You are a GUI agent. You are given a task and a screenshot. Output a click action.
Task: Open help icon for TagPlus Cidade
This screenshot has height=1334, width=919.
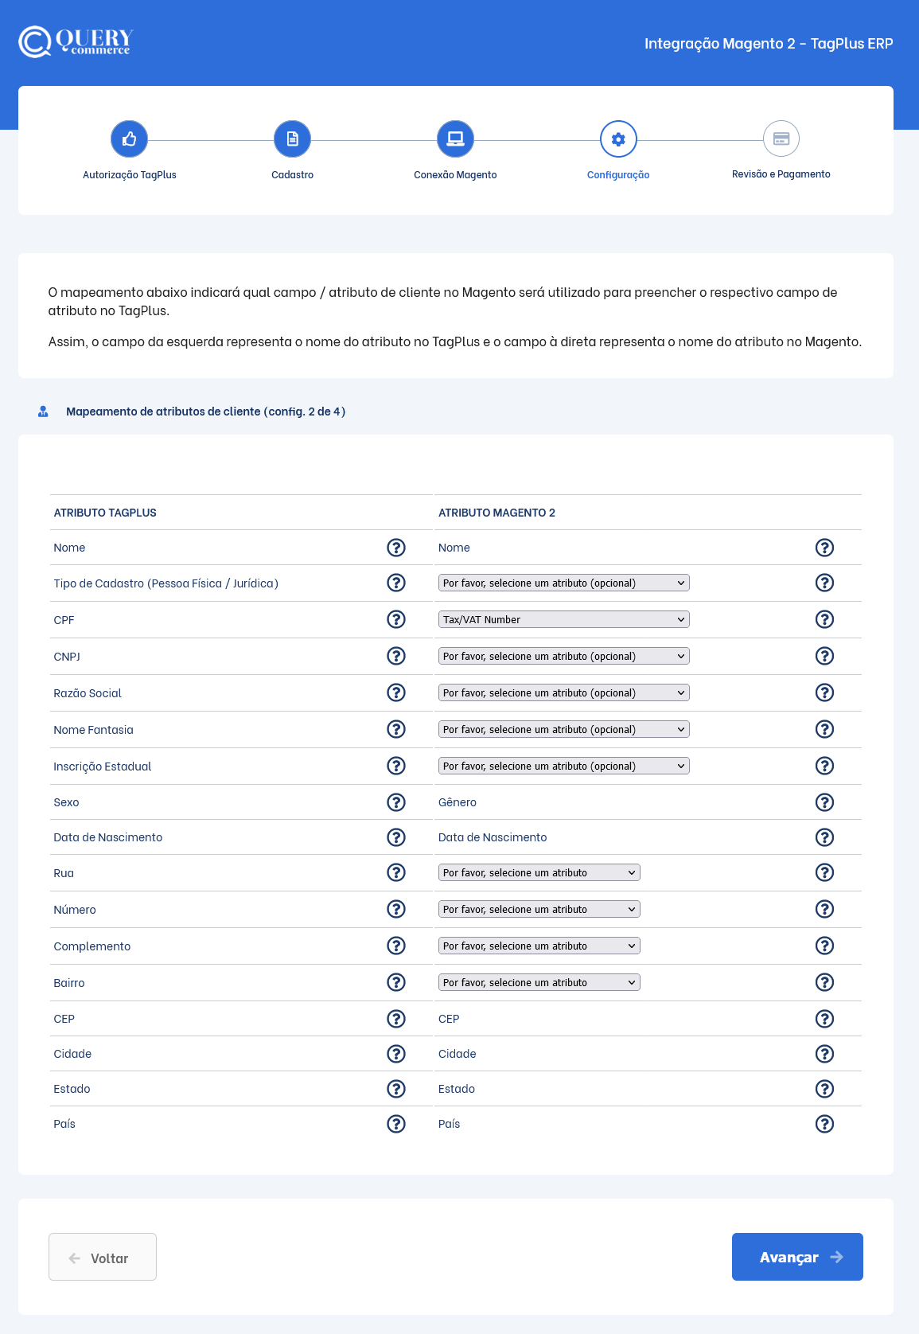coord(396,1054)
